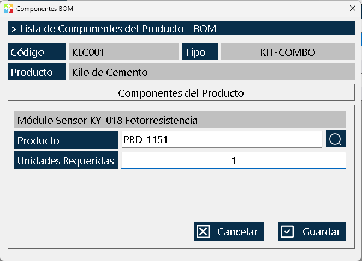Click the Componentes del Producto section header
Viewport: 362px width, 261px height.
click(181, 93)
